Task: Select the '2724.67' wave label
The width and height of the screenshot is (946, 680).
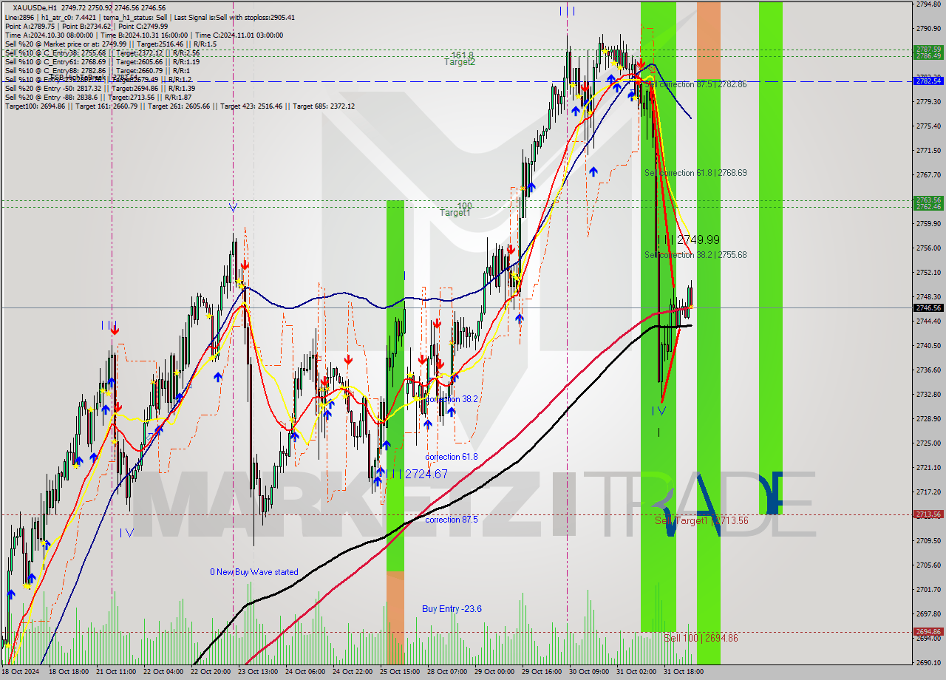Action: pyautogui.click(x=426, y=474)
